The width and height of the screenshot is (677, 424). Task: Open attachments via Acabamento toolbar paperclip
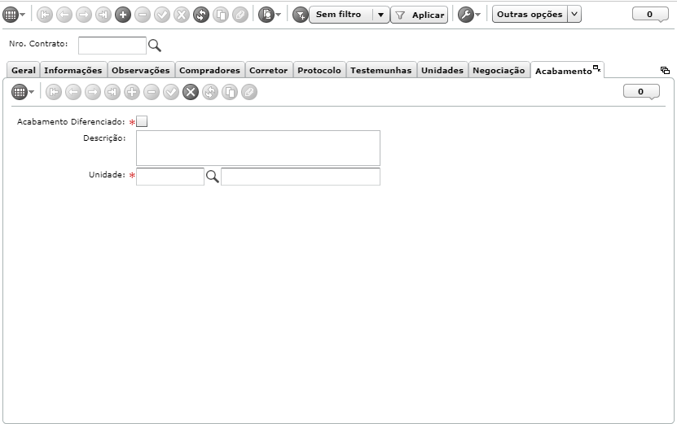(x=249, y=92)
